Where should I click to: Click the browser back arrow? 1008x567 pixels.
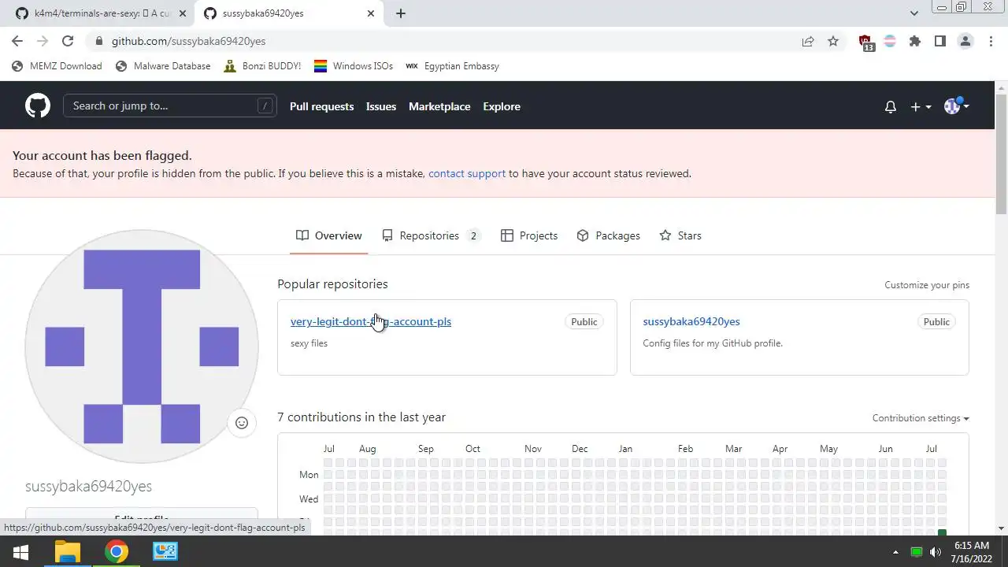pyautogui.click(x=17, y=41)
